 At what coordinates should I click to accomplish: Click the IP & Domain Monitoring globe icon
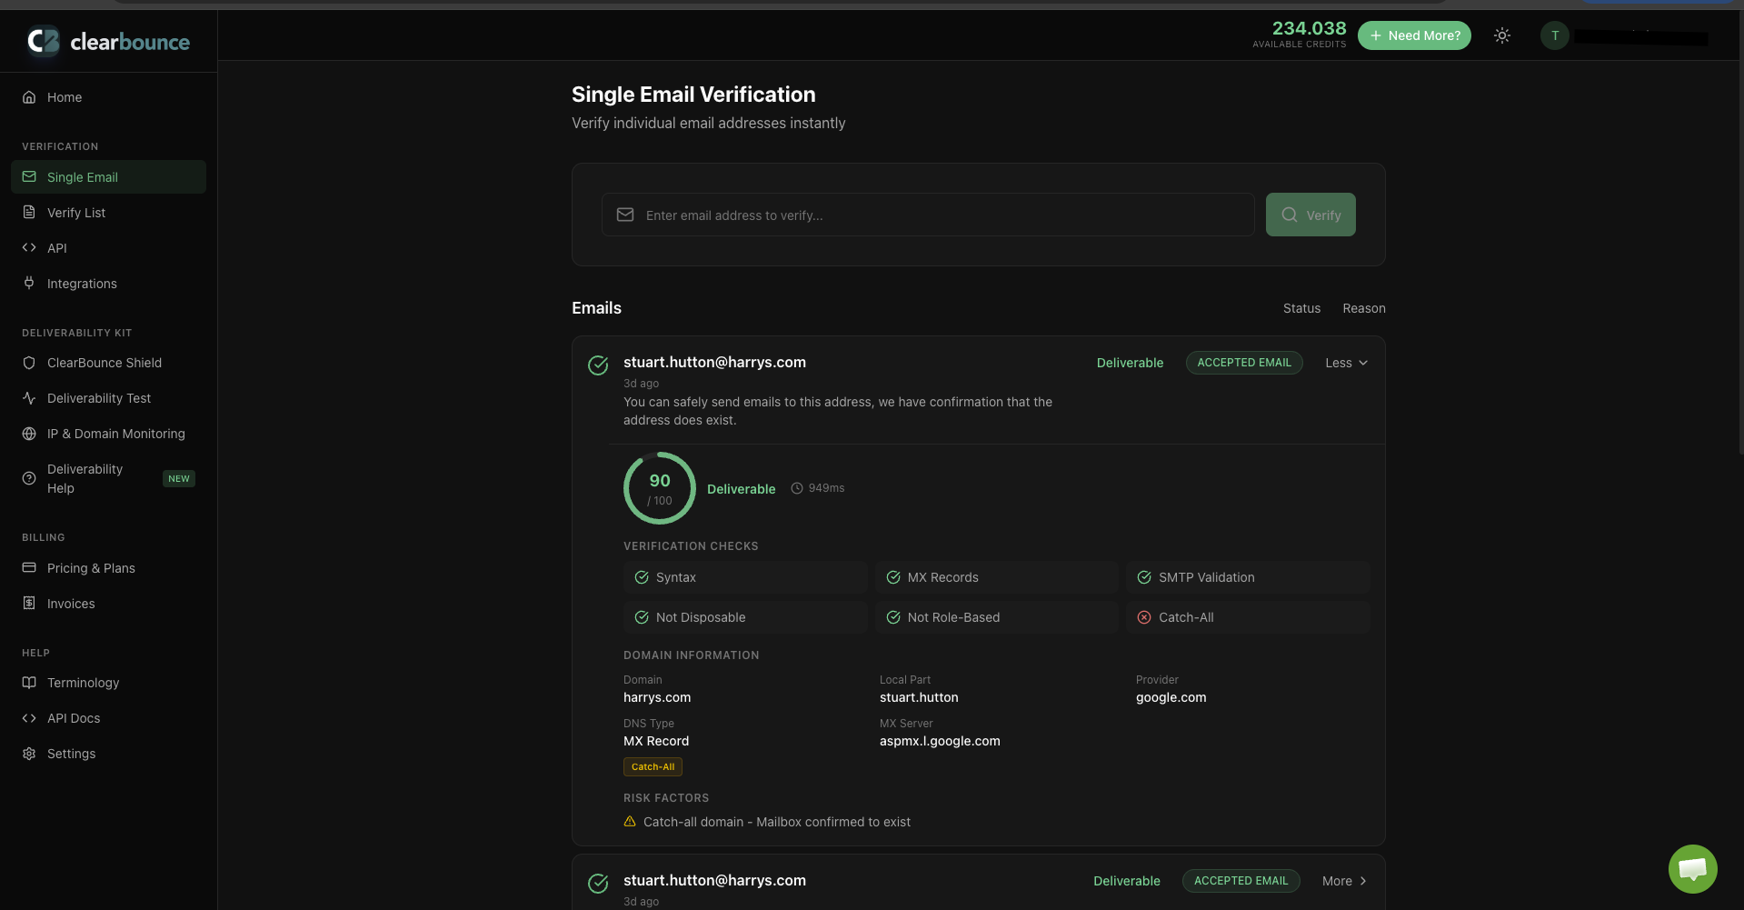[x=29, y=434]
